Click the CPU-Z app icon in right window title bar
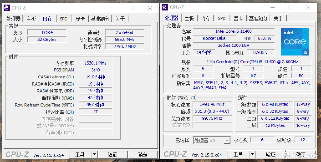 pyautogui.click(x=165, y=7)
